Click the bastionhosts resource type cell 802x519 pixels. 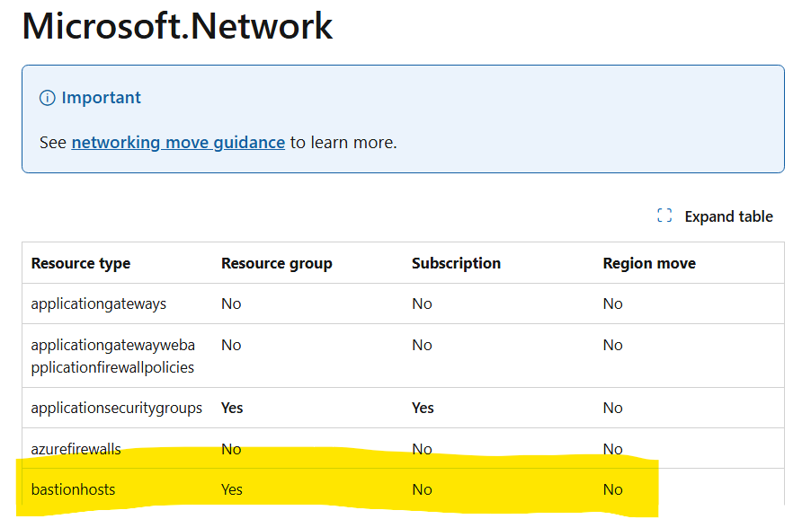click(x=73, y=489)
